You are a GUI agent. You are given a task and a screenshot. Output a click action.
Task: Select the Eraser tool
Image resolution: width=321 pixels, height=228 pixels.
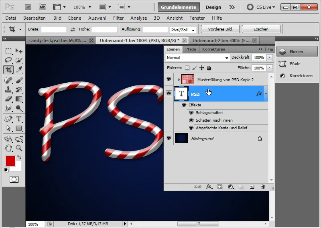[x=8, y=99]
